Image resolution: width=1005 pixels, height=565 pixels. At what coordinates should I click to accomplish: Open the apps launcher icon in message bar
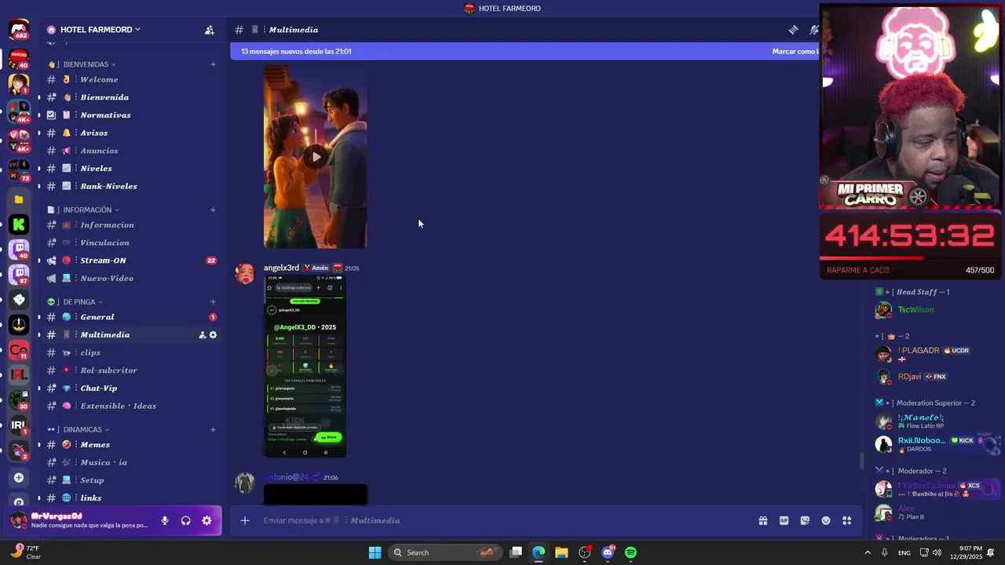click(847, 520)
